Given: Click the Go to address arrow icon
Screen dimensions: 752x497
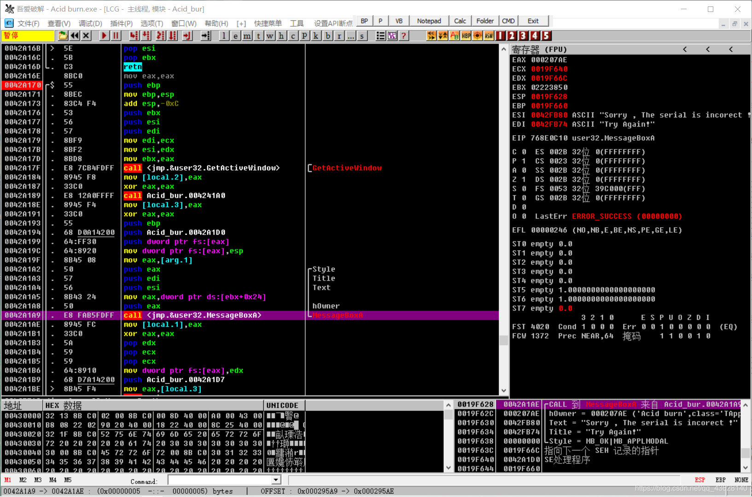Looking at the screenshot, I should (206, 35).
